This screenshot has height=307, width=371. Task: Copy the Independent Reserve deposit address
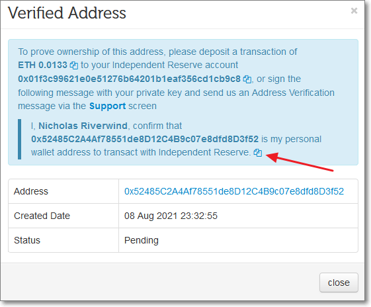[x=247, y=79]
